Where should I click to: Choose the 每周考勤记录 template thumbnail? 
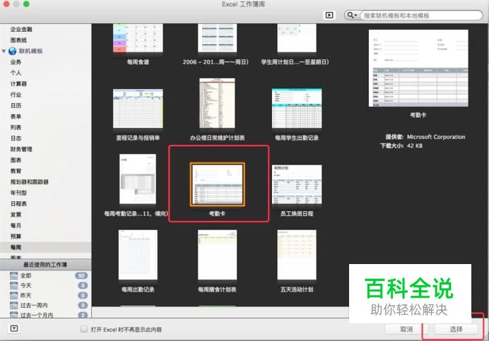tap(138, 179)
